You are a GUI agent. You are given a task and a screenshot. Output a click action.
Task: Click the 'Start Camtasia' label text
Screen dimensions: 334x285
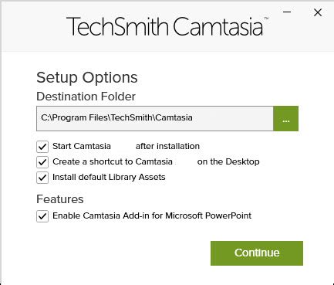(x=82, y=146)
